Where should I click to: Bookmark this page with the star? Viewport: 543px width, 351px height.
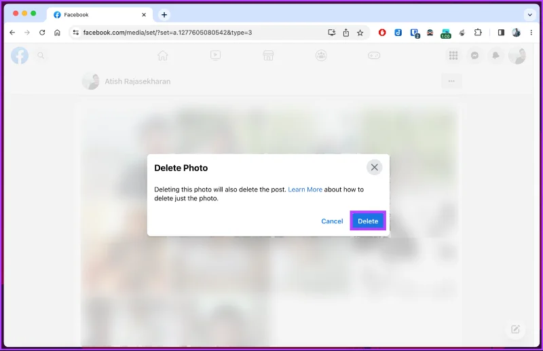[x=360, y=33]
